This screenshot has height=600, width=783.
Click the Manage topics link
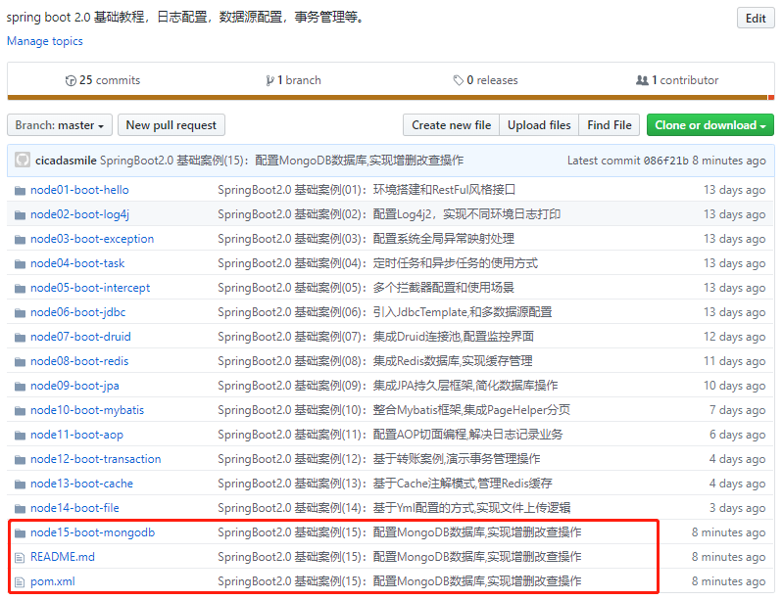tap(45, 41)
